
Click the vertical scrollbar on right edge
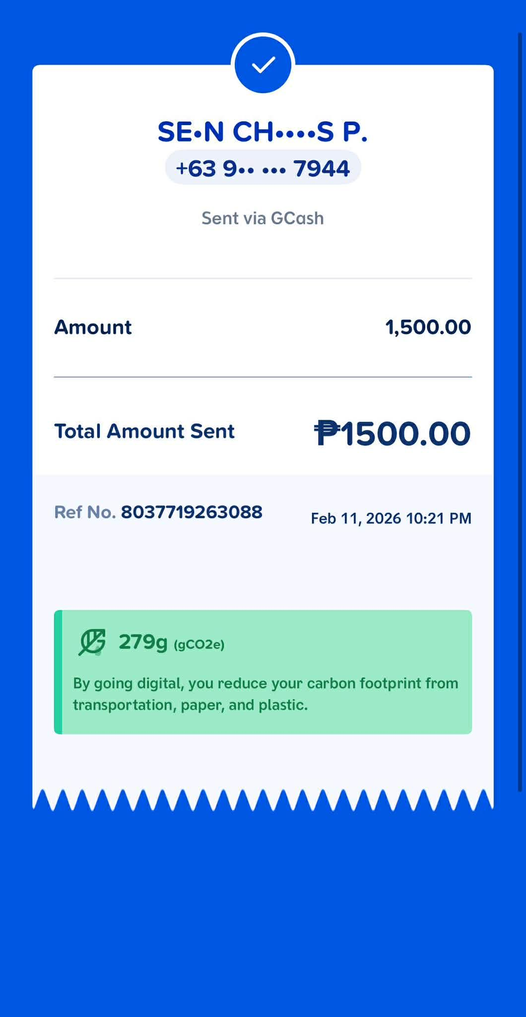tap(520, 412)
